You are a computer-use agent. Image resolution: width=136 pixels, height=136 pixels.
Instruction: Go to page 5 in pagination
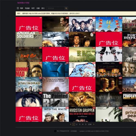coord(86,124)
